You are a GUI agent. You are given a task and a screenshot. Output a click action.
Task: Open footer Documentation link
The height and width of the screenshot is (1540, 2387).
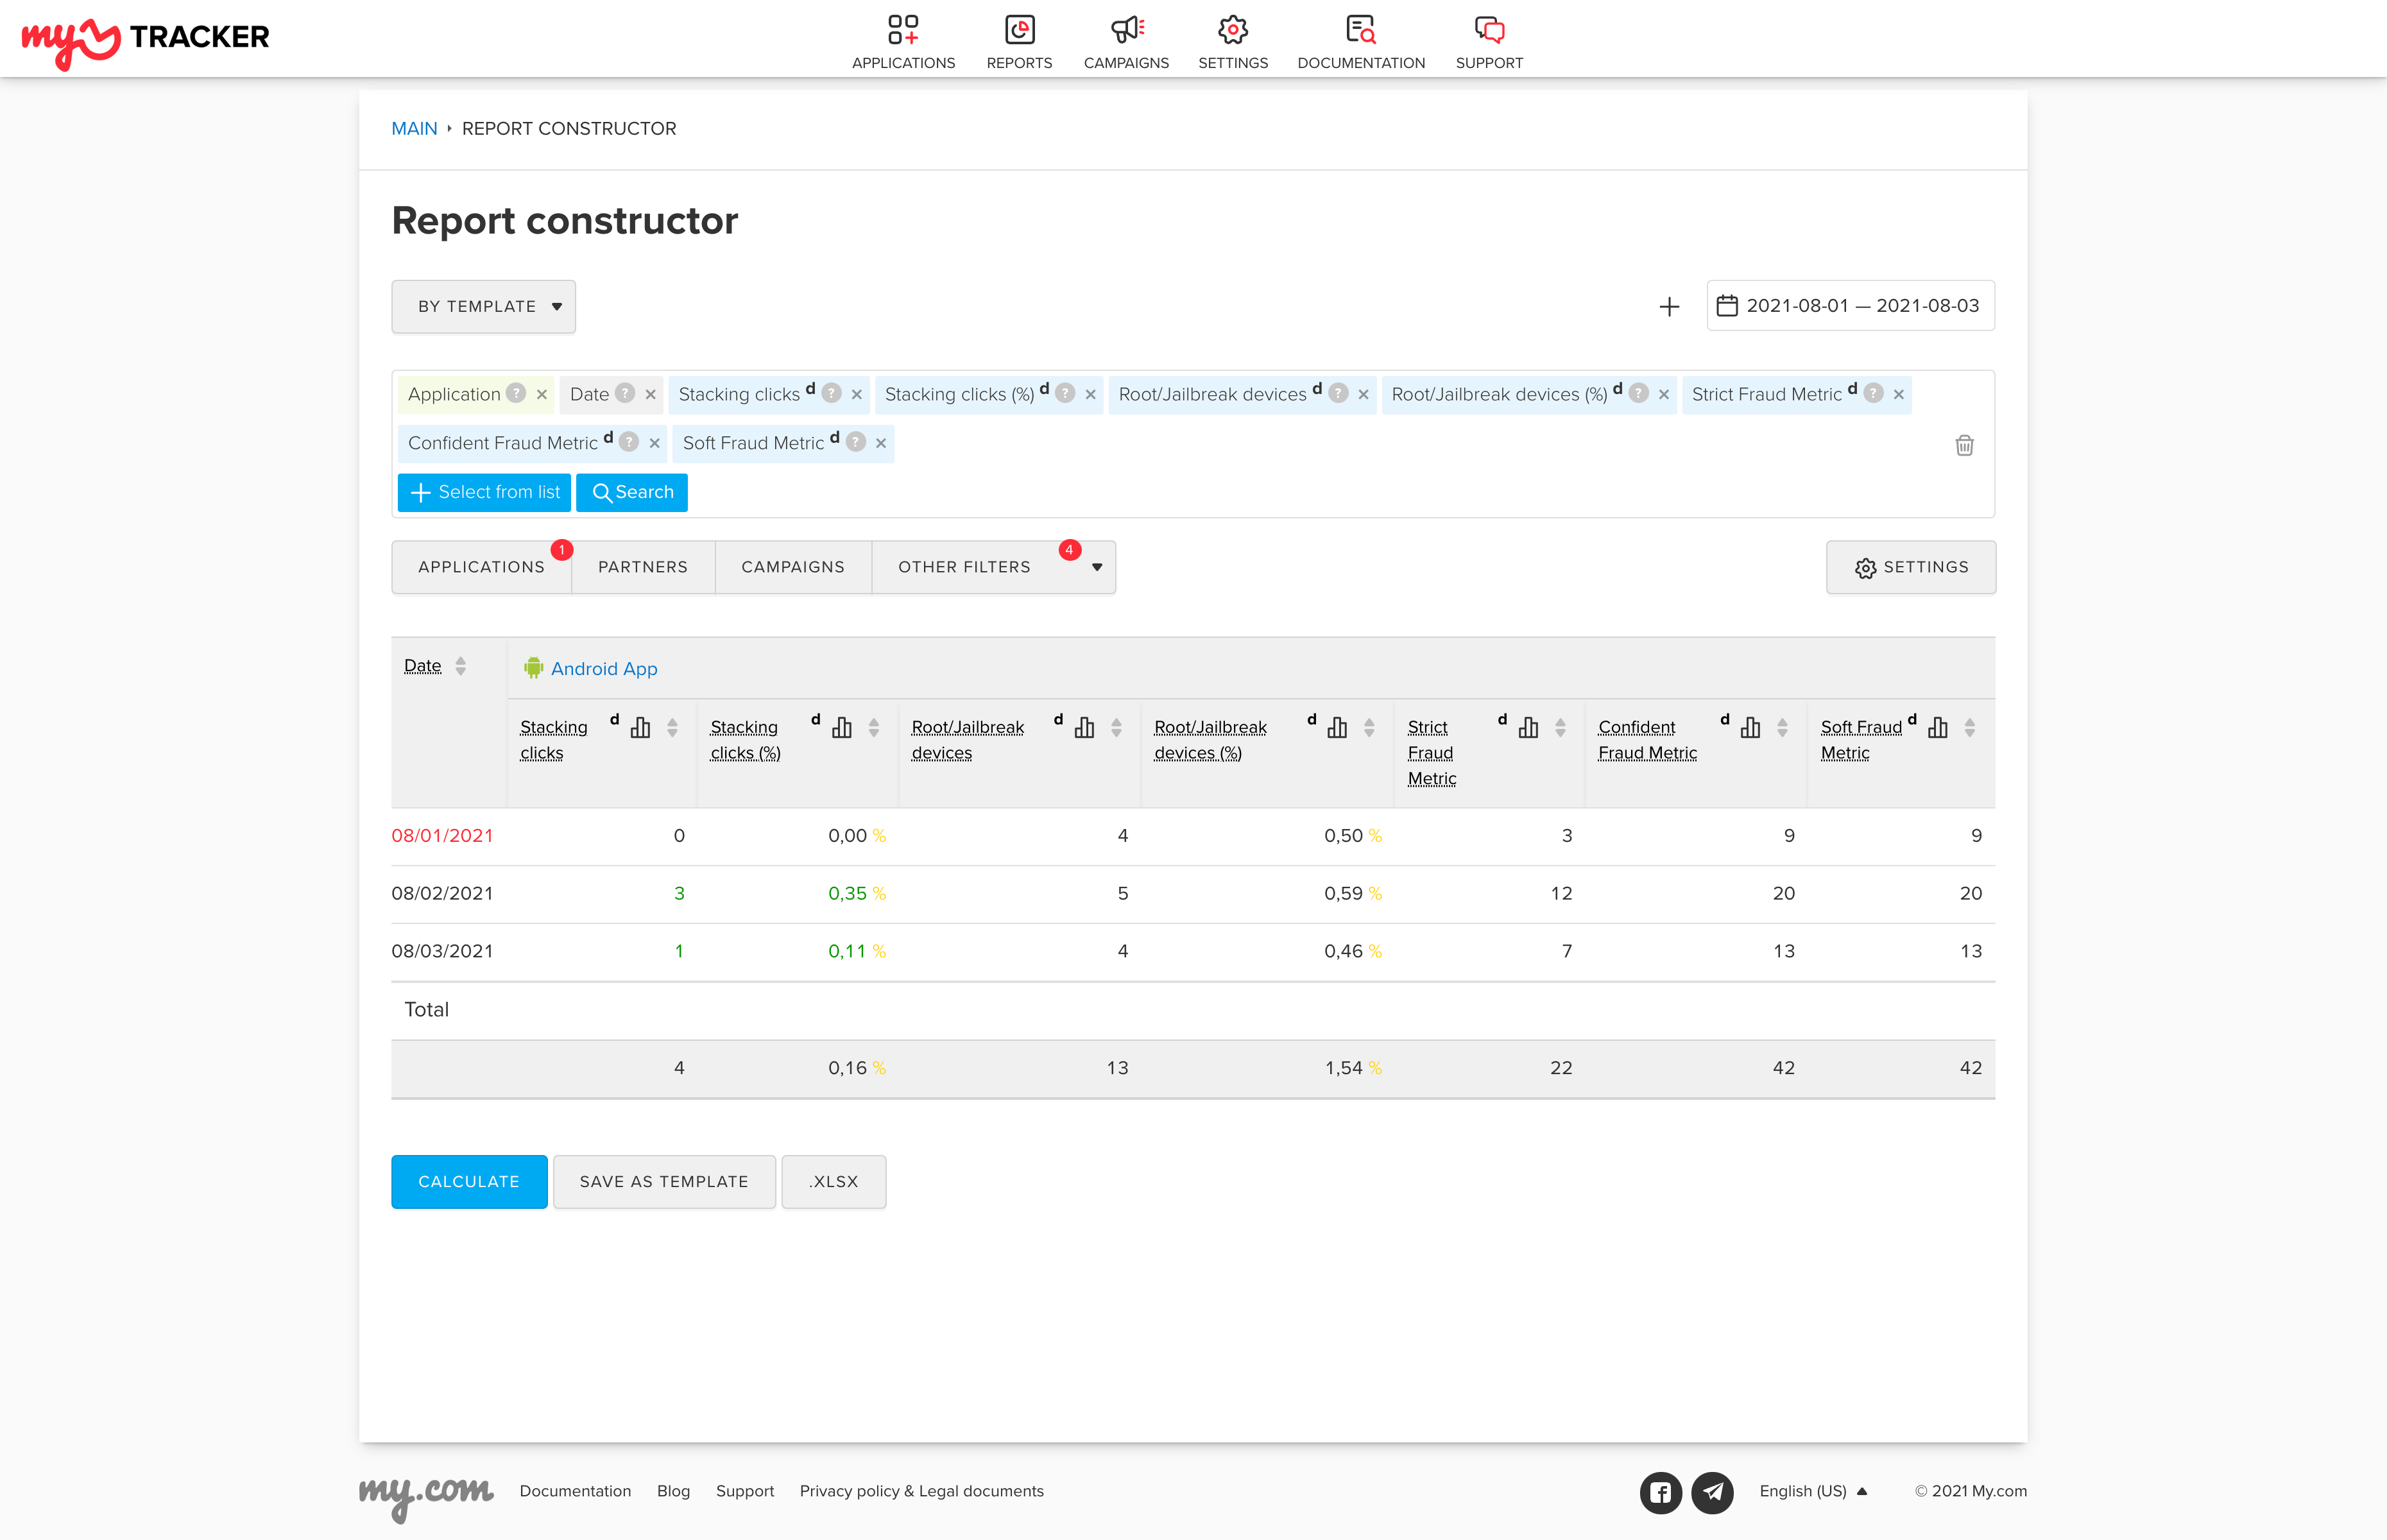point(575,1491)
